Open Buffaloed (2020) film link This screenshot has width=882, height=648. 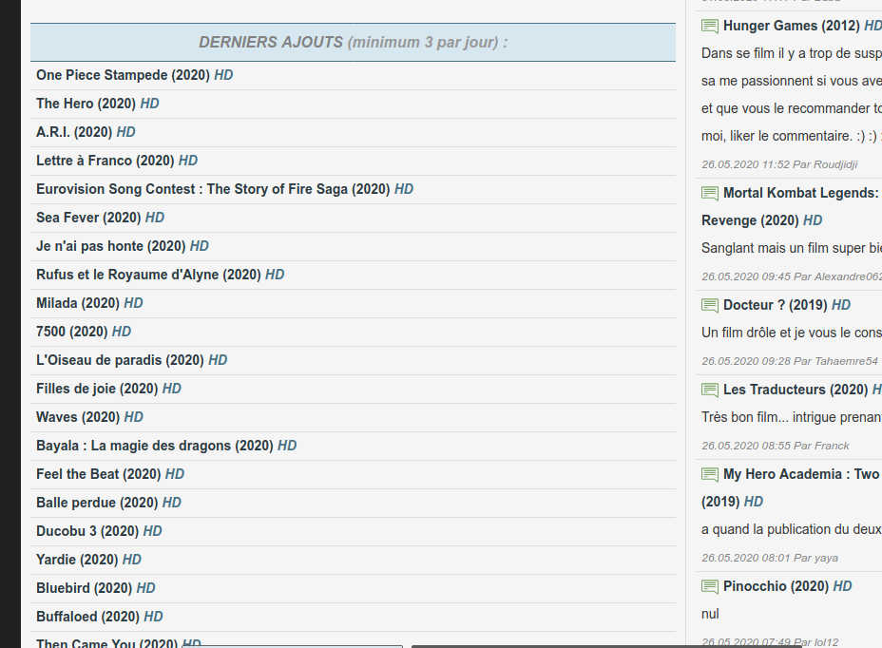tap(100, 617)
